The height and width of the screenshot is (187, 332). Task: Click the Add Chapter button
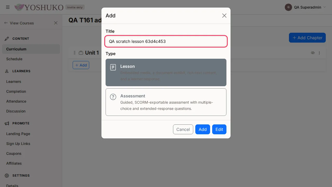[x=307, y=38]
